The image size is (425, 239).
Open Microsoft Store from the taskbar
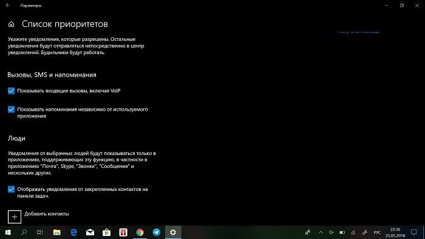click(x=106, y=232)
